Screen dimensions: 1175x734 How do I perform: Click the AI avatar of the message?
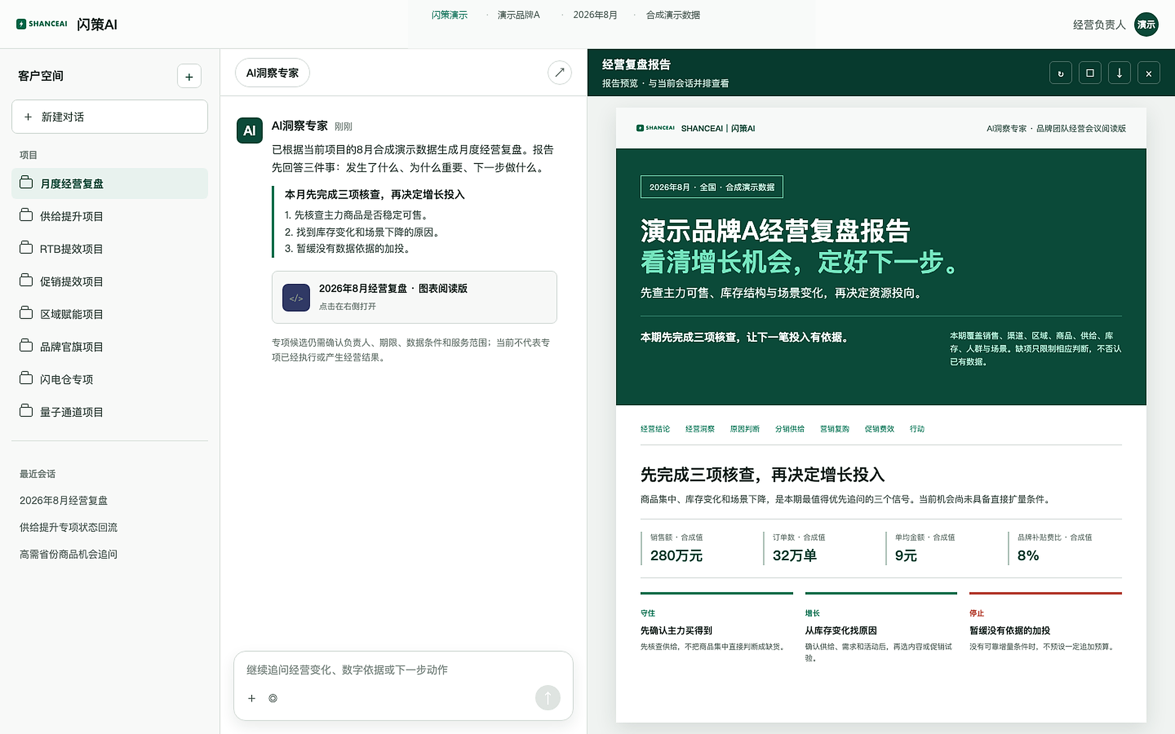[250, 130]
